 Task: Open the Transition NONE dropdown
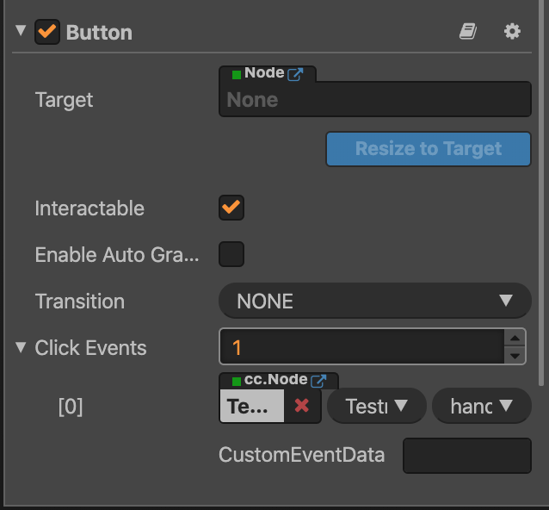pyautogui.click(x=375, y=302)
